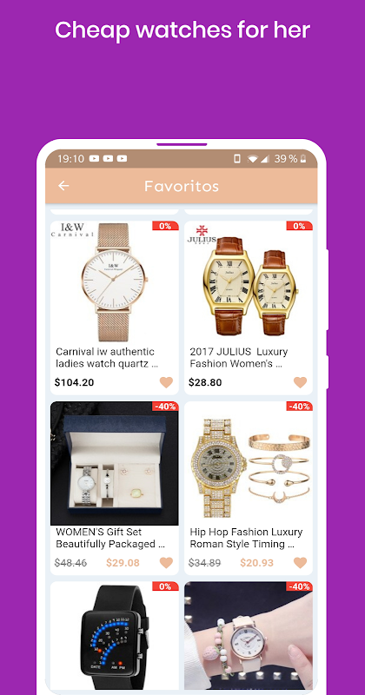Open Hip Hop Fashion Luxury Roman Style title
This screenshot has height=695, width=365.
click(x=246, y=538)
